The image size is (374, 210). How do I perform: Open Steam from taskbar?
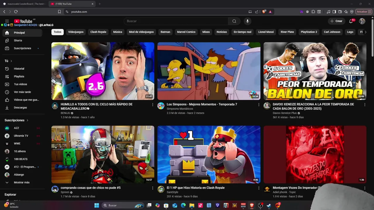269,205
